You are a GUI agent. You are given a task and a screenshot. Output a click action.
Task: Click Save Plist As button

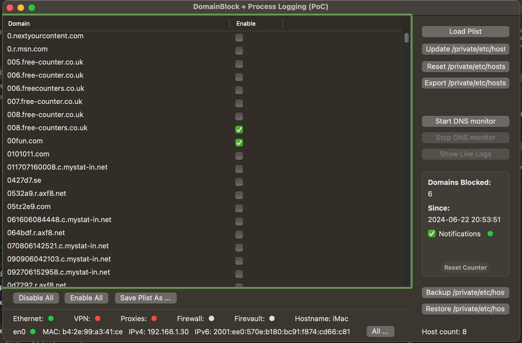(x=146, y=298)
